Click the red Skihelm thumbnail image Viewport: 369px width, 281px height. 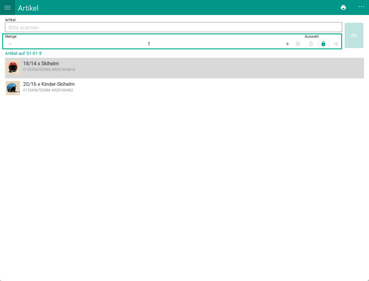tap(13, 68)
